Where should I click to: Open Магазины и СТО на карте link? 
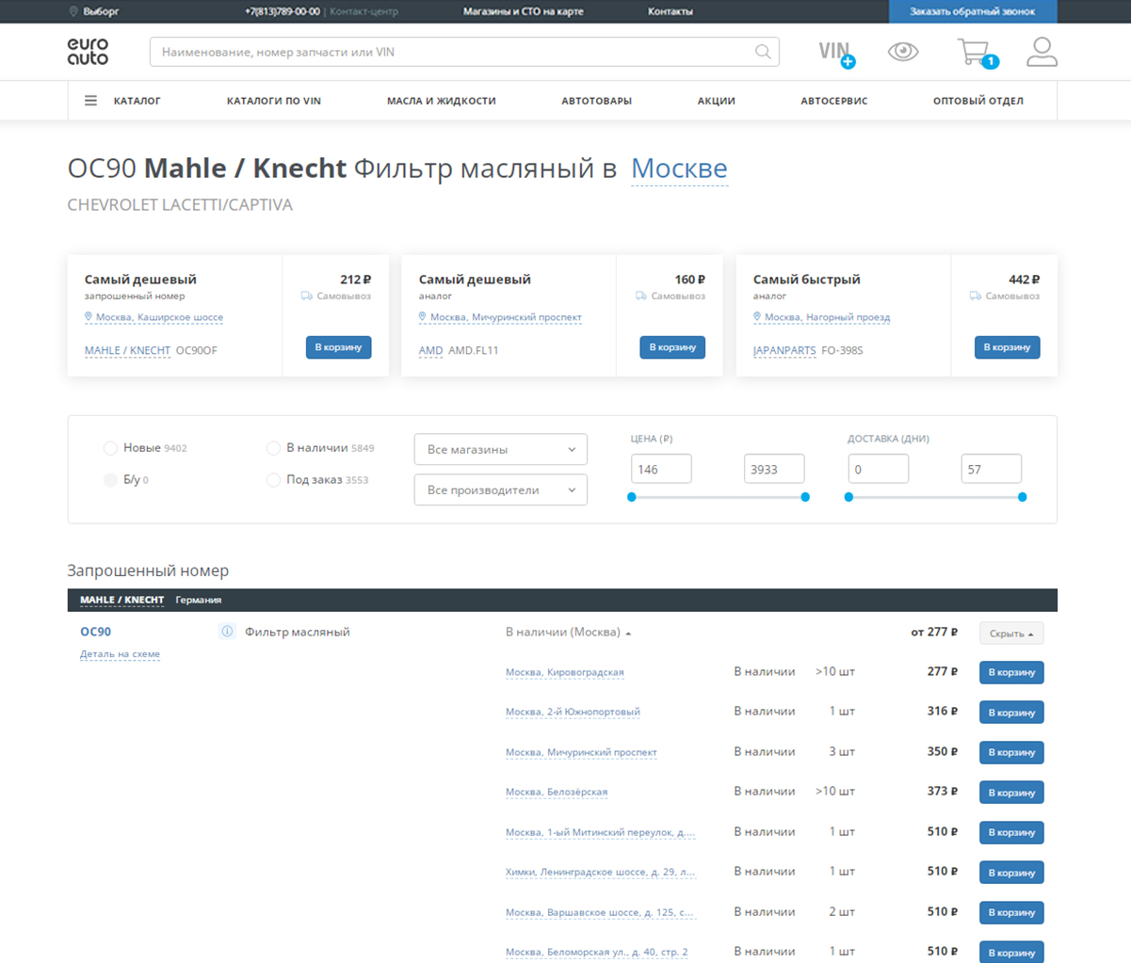(524, 11)
